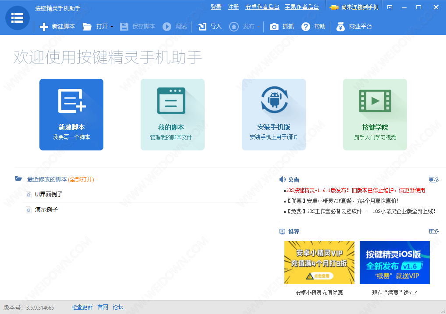
Task: Click the 推荐 monitor icon
Action: [x=282, y=231]
